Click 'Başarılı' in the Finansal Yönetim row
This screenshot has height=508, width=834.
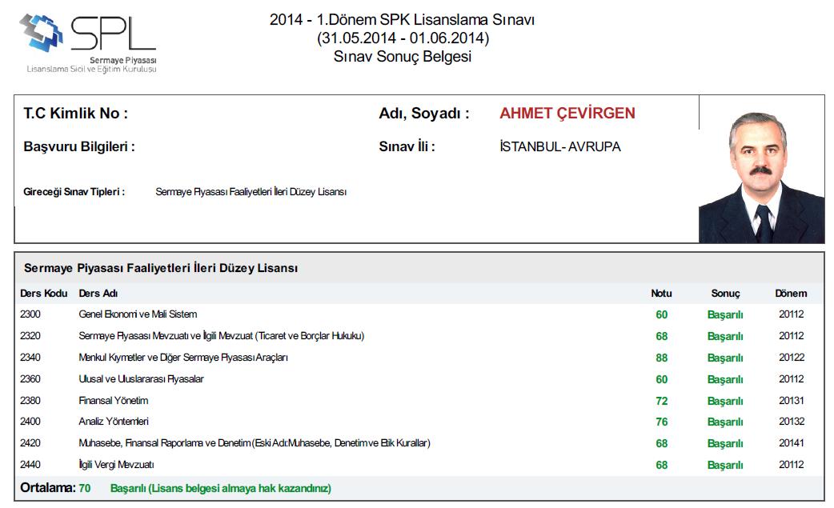725,401
